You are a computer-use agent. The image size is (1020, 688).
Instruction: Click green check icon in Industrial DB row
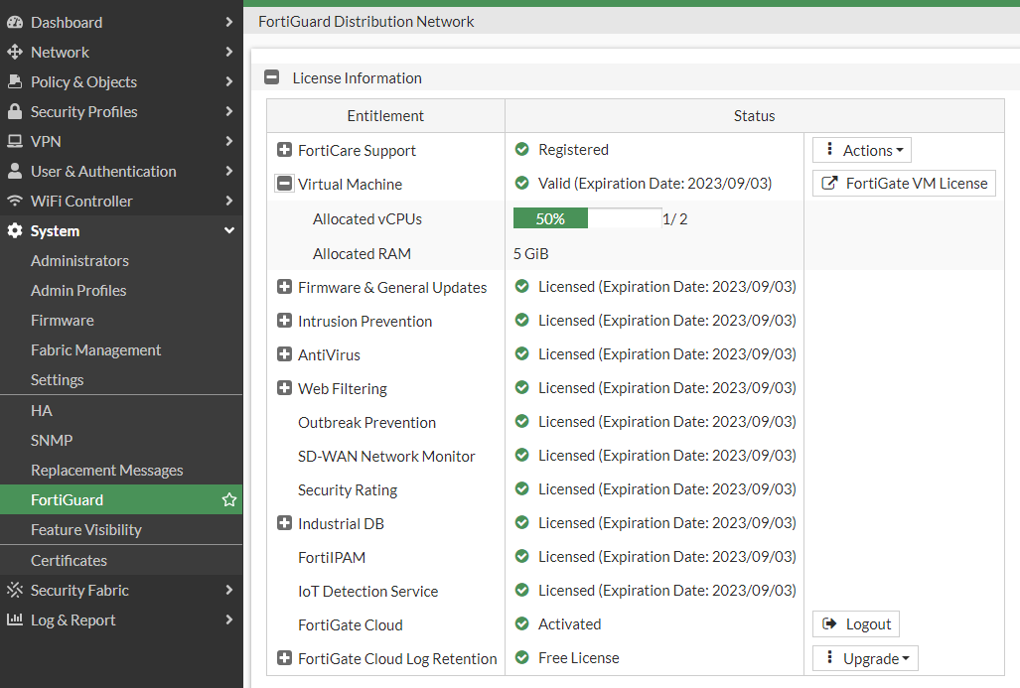point(521,522)
